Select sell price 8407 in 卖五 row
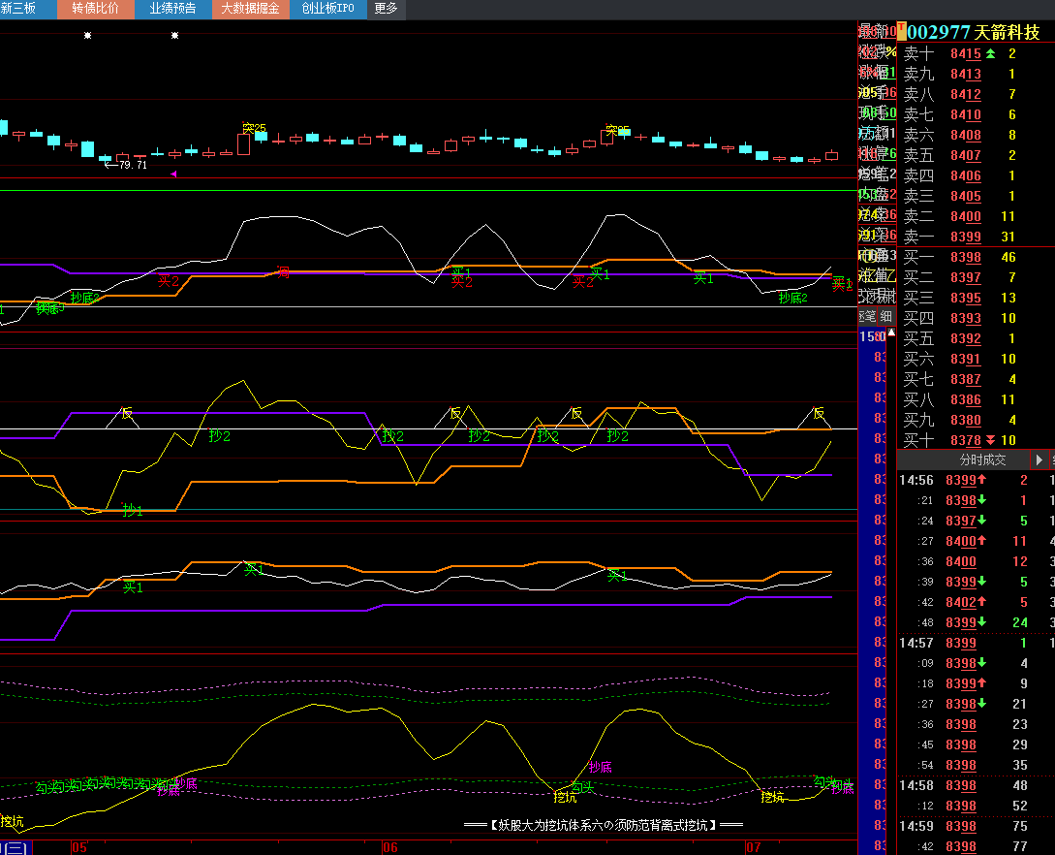The height and width of the screenshot is (855, 1055). point(966,155)
